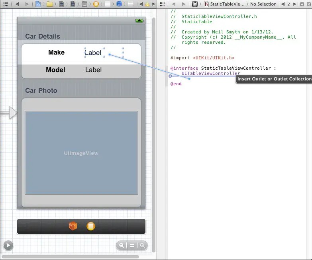
Task: Select the orange view controller jump bar icon
Action: coord(96,4)
